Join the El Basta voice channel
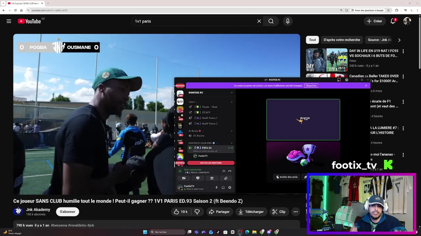The image size is (421, 236). pos(210,136)
